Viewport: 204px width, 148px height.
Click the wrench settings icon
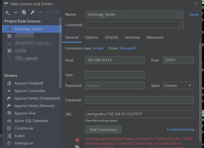point(32,12)
